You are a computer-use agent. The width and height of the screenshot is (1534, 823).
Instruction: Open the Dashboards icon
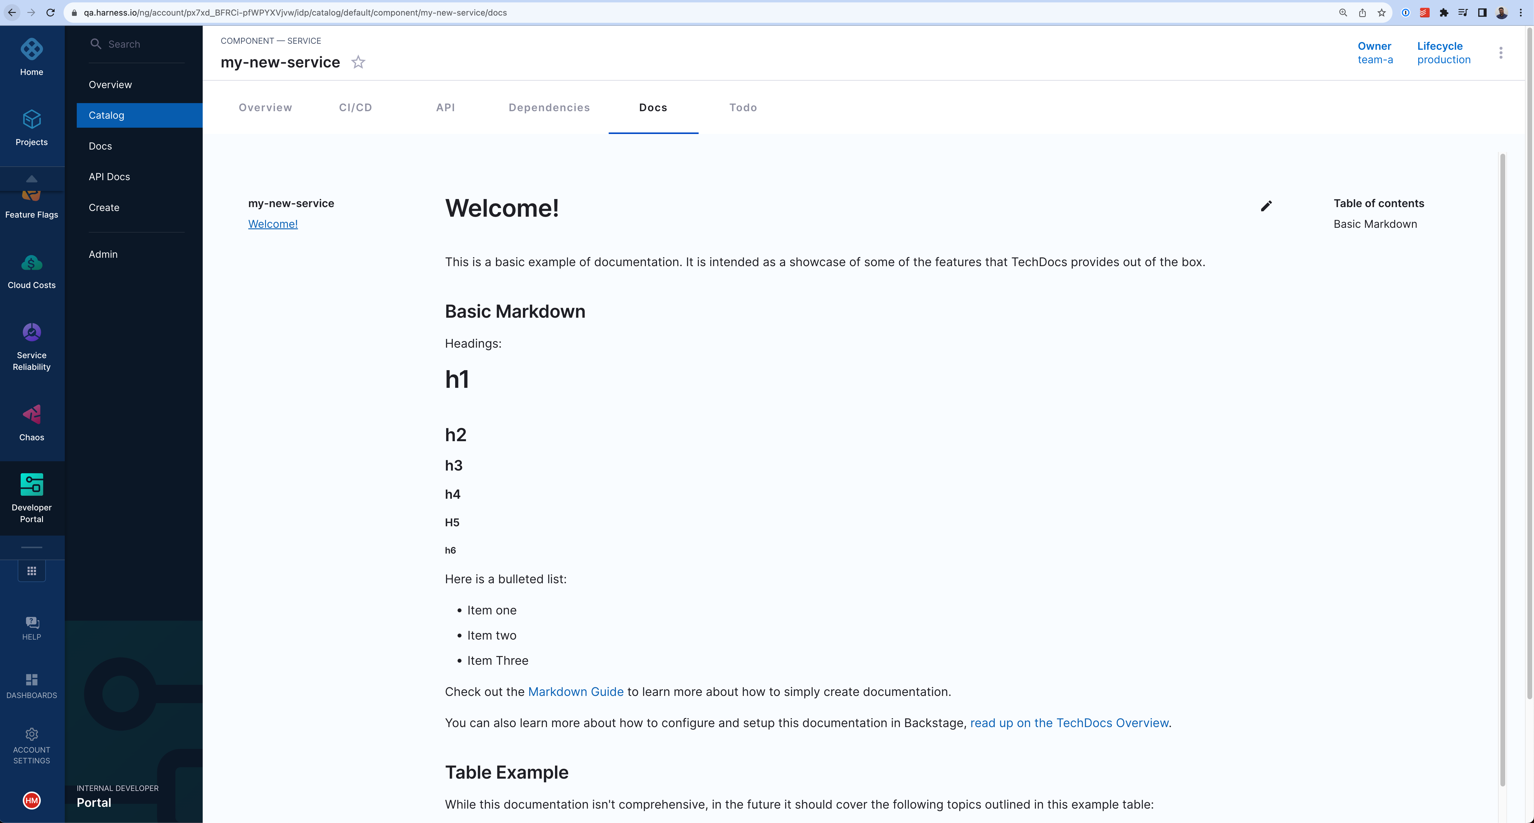(x=31, y=679)
